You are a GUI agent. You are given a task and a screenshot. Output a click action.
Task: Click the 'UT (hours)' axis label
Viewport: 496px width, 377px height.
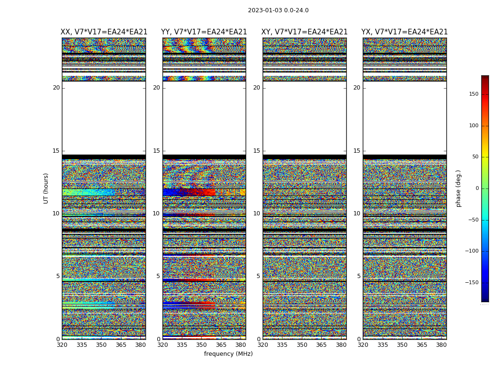(x=46, y=188)
